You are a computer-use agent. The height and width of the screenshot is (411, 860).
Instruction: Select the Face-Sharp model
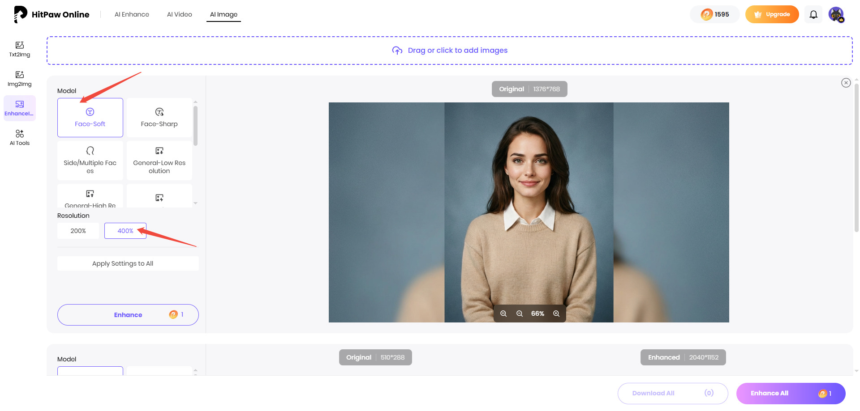tap(159, 117)
